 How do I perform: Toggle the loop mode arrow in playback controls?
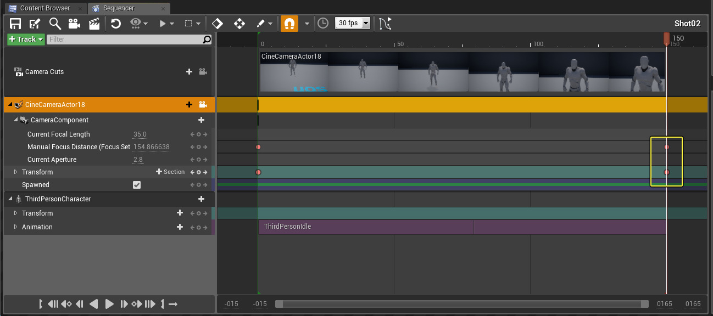pyautogui.click(x=173, y=304)
